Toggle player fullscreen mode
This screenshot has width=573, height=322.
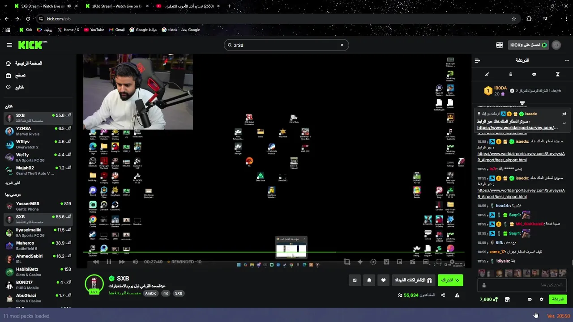click(439, 262)
